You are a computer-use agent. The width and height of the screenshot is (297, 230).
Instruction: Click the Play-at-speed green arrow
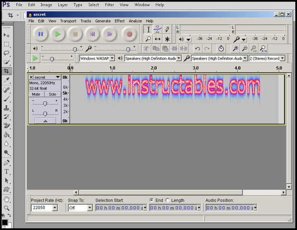click(x=35, y=58)
